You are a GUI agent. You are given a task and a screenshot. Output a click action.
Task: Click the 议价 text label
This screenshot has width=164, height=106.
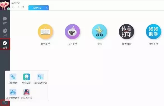pyautogui.click(x=100, y=44)
